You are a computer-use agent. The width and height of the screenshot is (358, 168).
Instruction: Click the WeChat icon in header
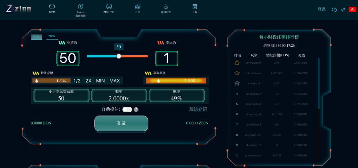[334, 10]
